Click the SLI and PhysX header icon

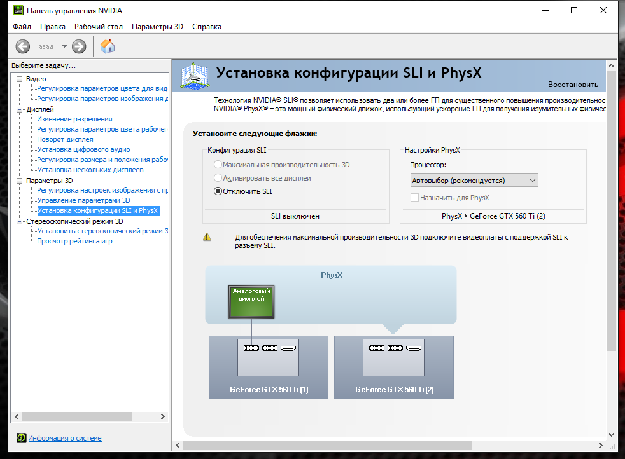click(194, 75)
